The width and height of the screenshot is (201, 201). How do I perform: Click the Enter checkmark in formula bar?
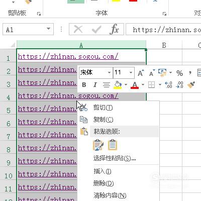[x=96, y=30]
